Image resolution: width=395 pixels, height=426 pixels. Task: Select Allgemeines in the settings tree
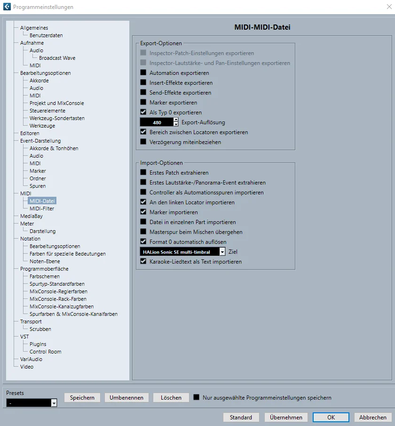34,28
